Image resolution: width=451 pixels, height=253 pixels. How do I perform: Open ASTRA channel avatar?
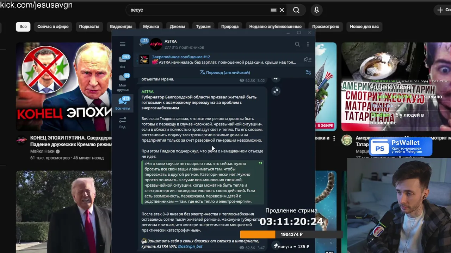pos(156,44)
